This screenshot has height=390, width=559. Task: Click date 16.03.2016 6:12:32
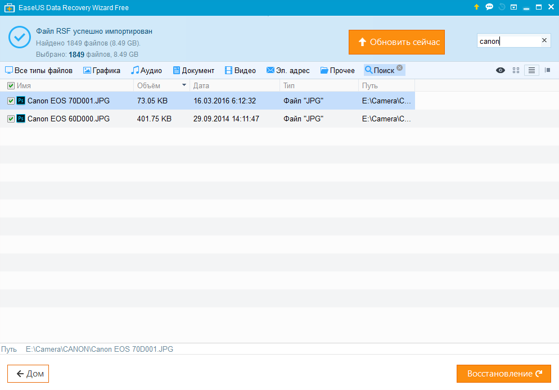coord(224,101)
